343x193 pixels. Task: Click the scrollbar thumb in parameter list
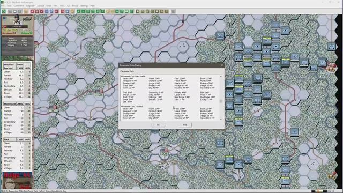point(221,101)
